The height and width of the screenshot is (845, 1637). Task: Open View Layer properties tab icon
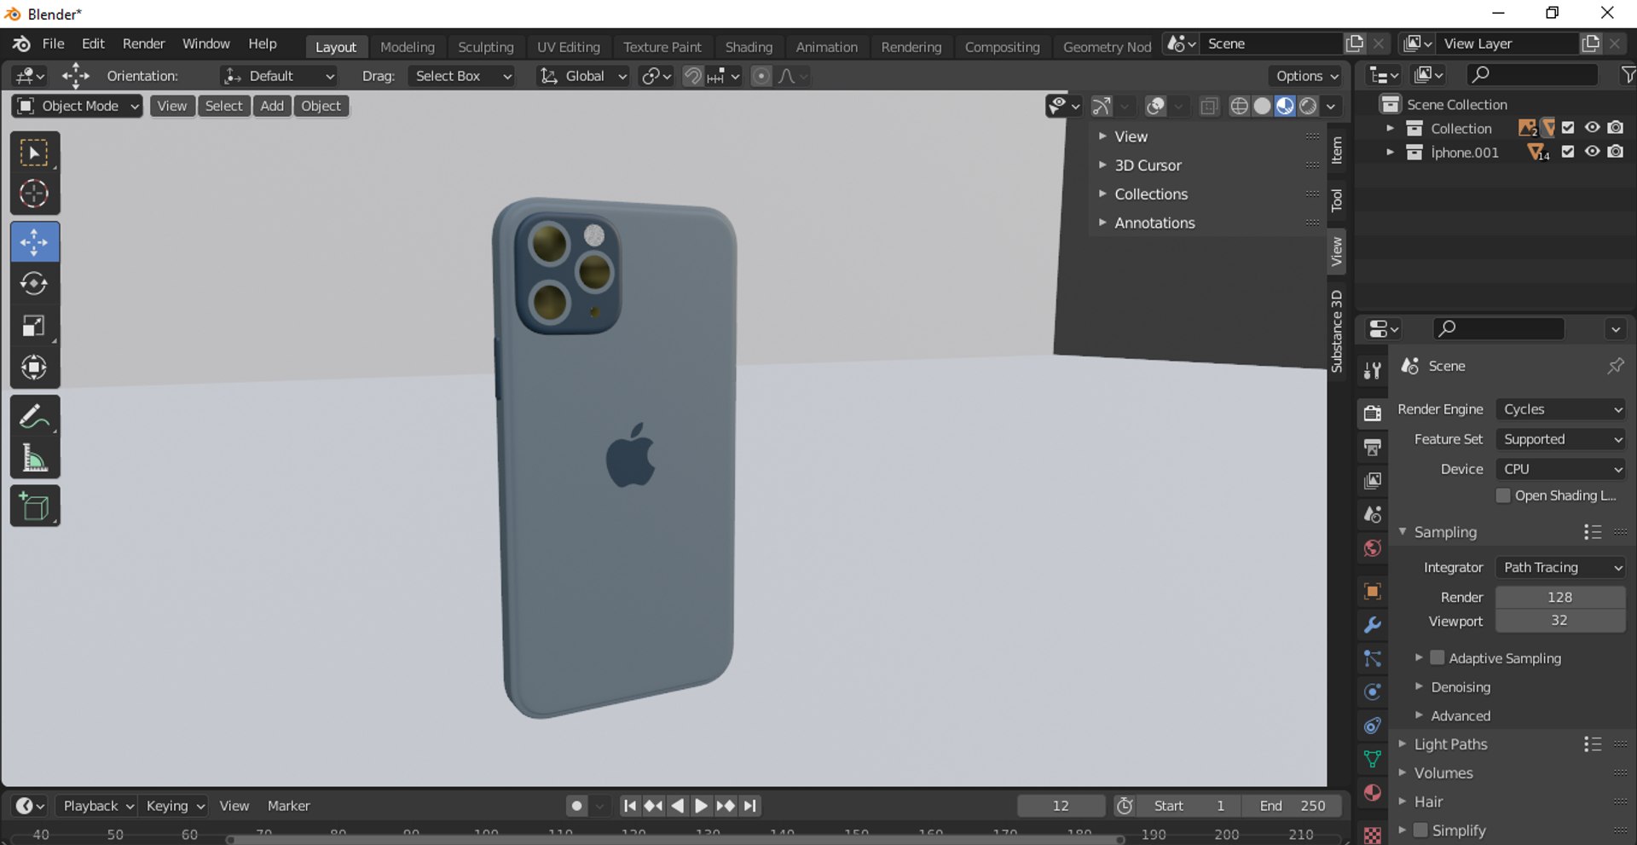coord(1372,481)
